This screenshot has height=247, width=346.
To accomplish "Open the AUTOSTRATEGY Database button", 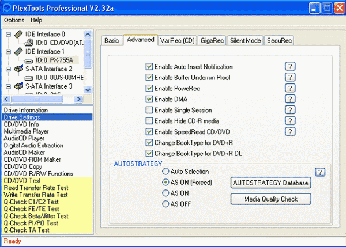I will [x=271, y=183].
